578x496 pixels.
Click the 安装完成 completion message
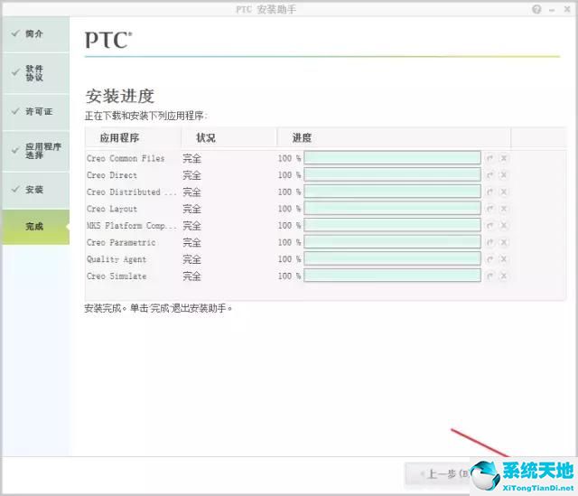click(158, 308)
